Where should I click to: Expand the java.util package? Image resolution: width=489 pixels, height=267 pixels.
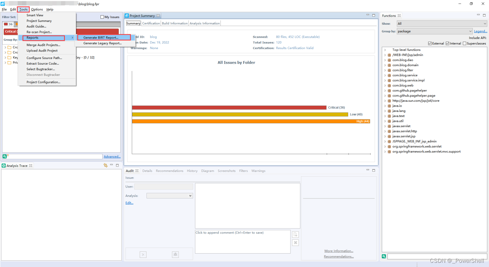385,121
